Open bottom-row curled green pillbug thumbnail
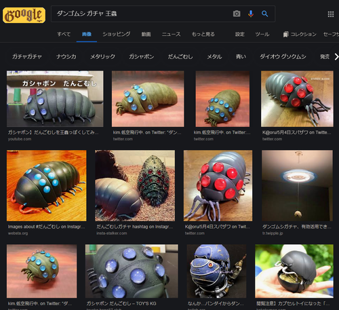Image resolution: width=339 pixels, height=310 pixels. (42, 271)
